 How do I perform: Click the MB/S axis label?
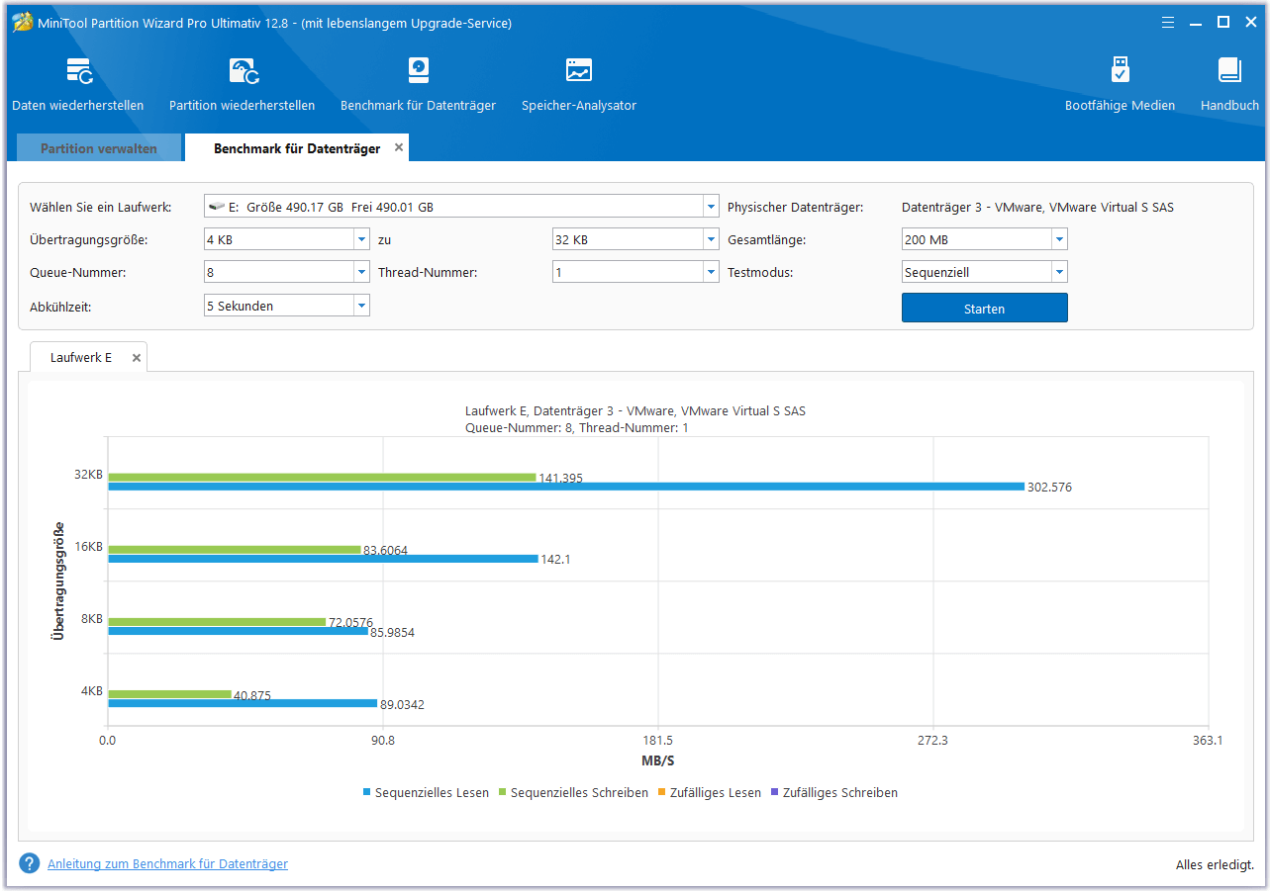click(x=658, y=760)
